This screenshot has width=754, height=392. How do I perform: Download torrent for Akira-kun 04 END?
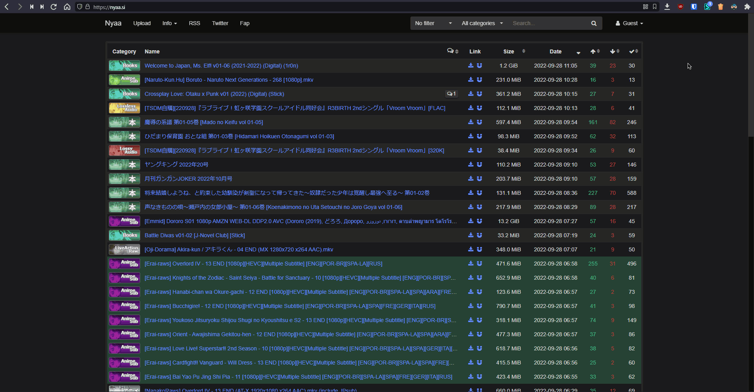click(x=470, y=249)
